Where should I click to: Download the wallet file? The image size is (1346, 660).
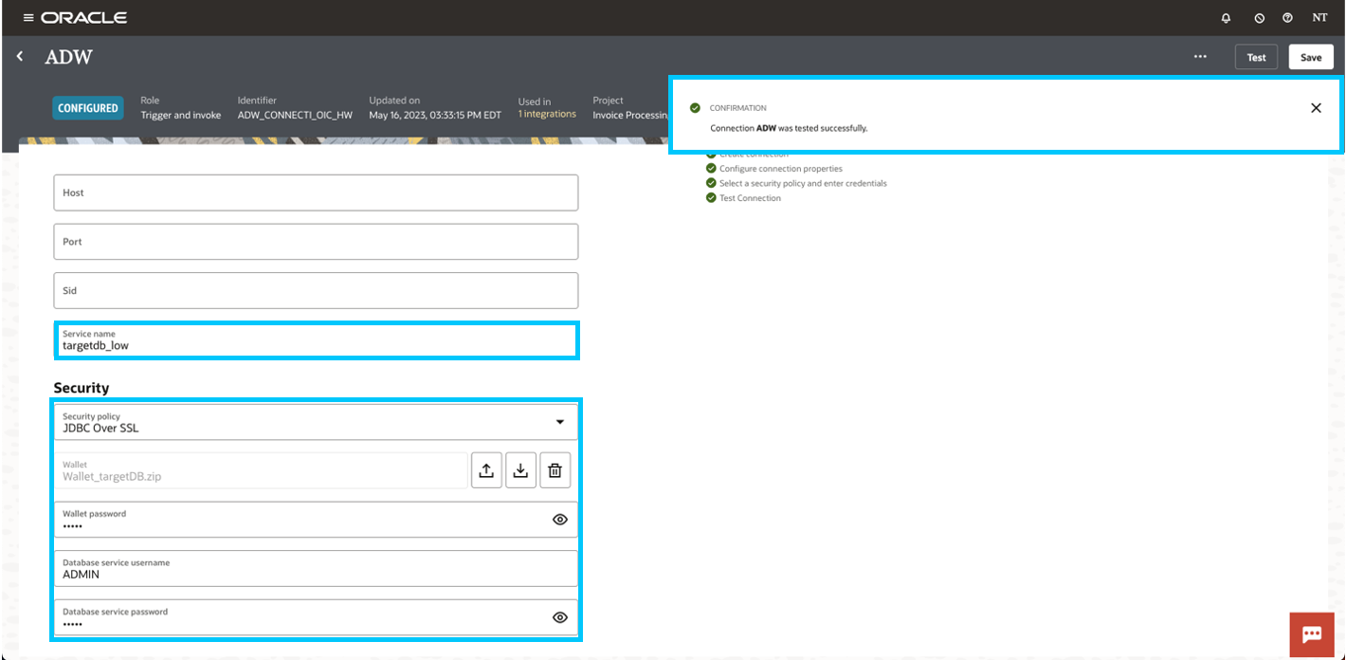(x=520, y=470)
